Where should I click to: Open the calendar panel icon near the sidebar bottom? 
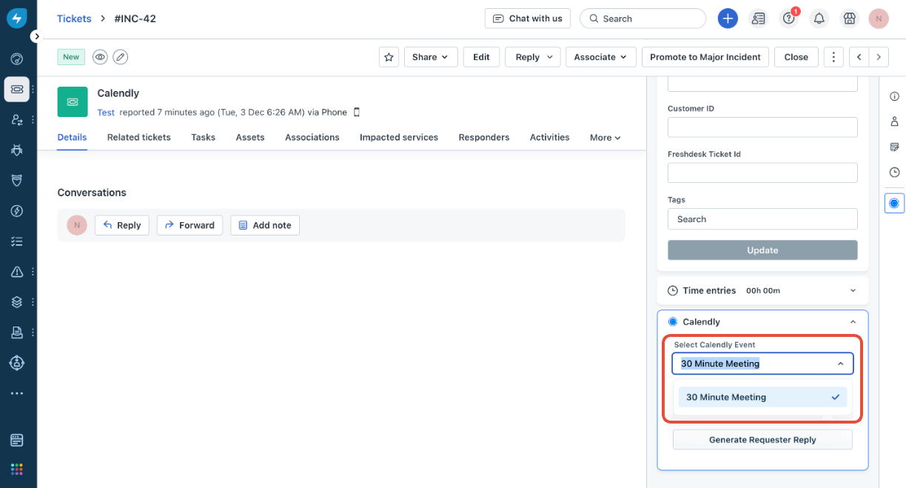pyautogui.click(x=17, y=440)
